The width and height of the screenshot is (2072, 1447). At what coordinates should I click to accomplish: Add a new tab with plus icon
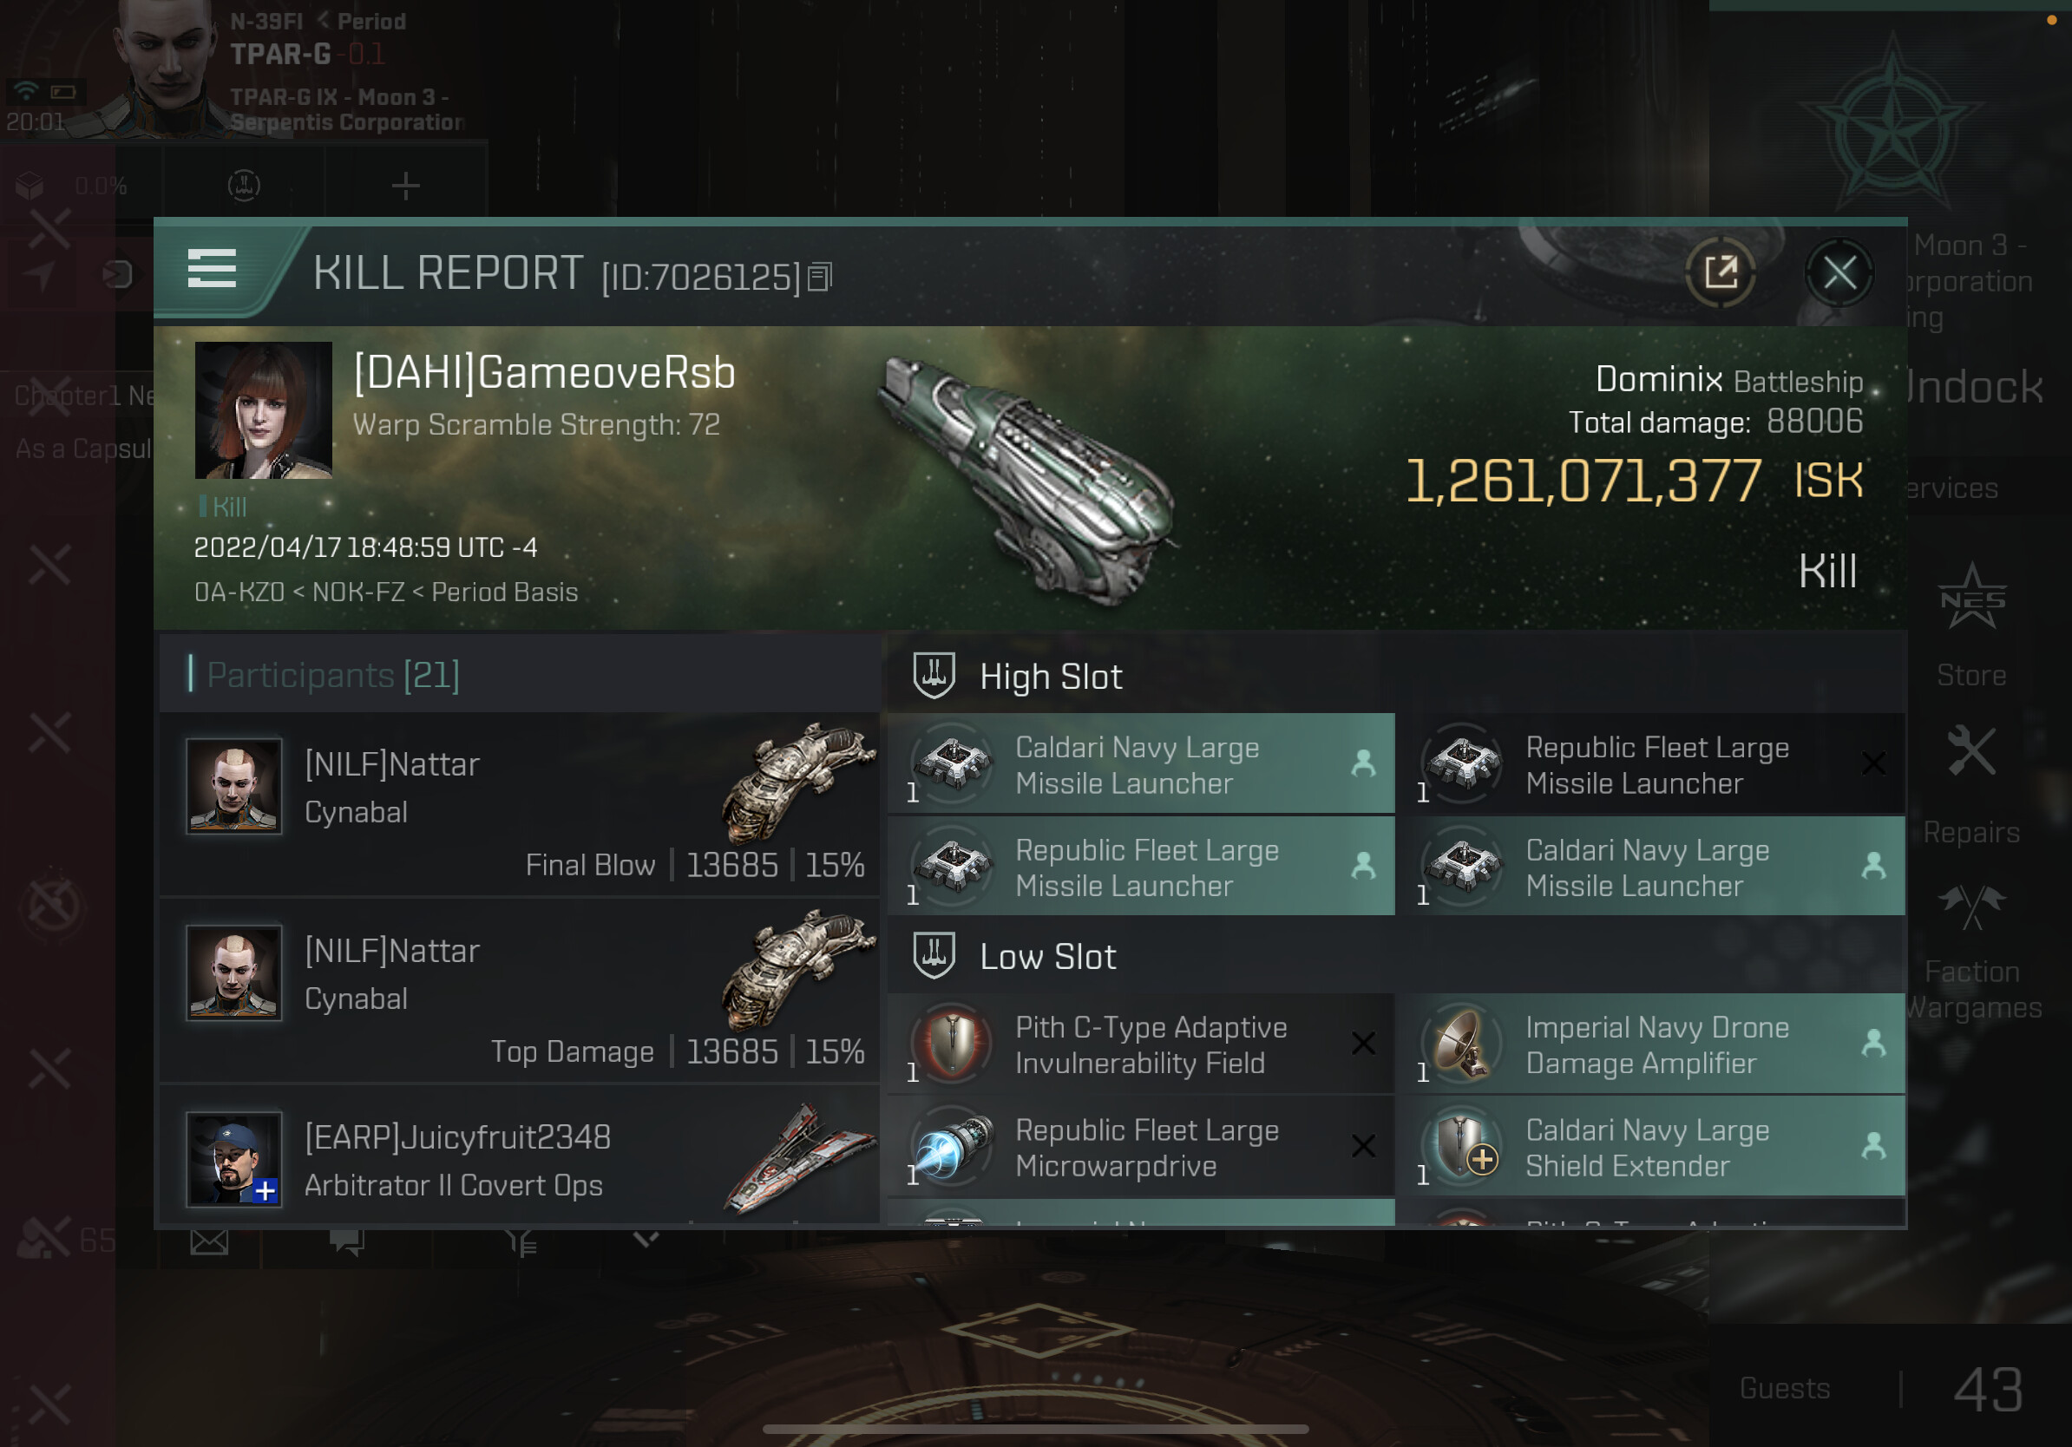(x=406, y=187)
